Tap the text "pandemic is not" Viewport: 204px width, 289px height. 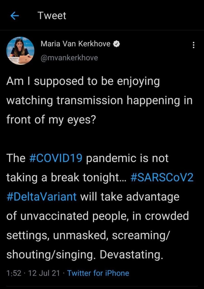127,158
